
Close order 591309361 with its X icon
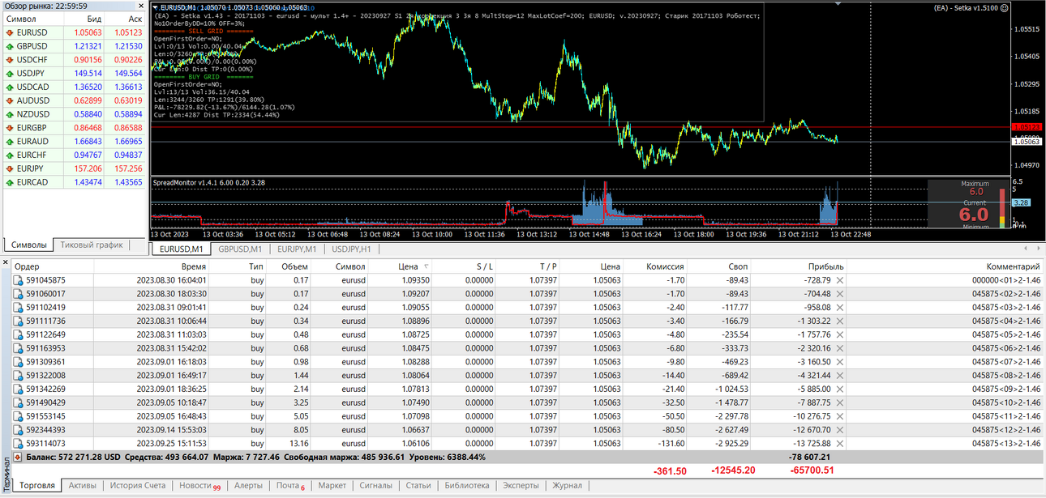pos(840,362)
